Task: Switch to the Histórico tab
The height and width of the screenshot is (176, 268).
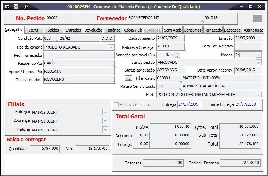Action: click(113, 30)
